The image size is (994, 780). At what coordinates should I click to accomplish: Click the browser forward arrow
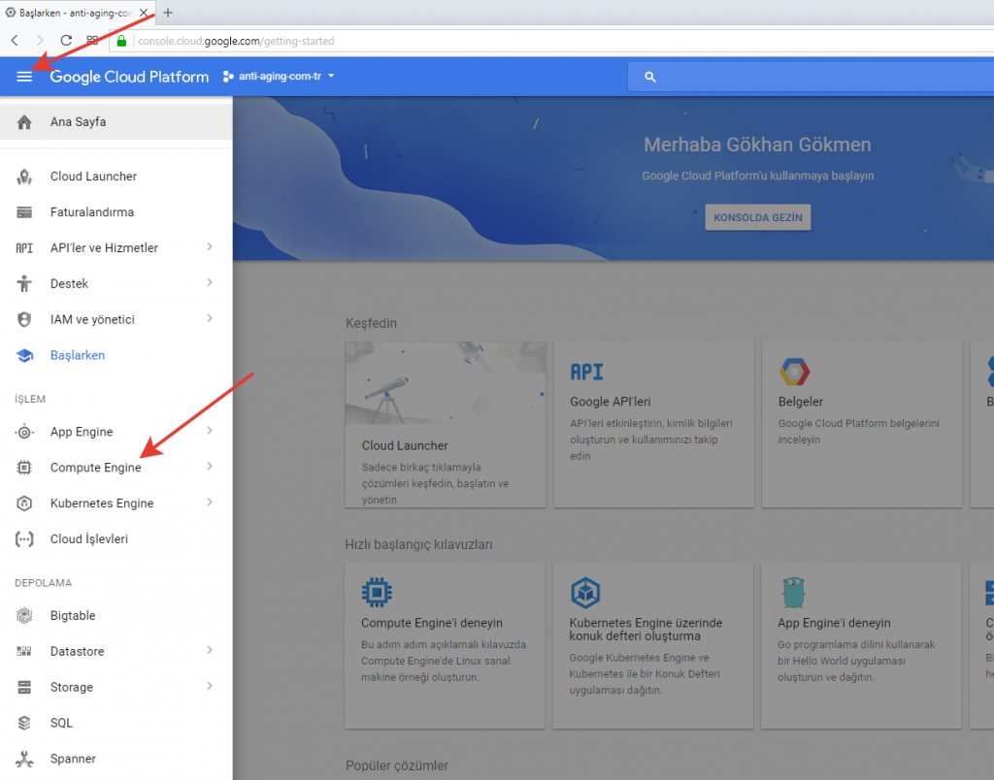tap(40, 41)
